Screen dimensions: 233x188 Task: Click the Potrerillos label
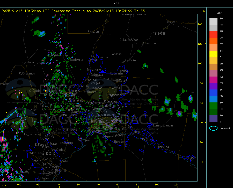47,106
